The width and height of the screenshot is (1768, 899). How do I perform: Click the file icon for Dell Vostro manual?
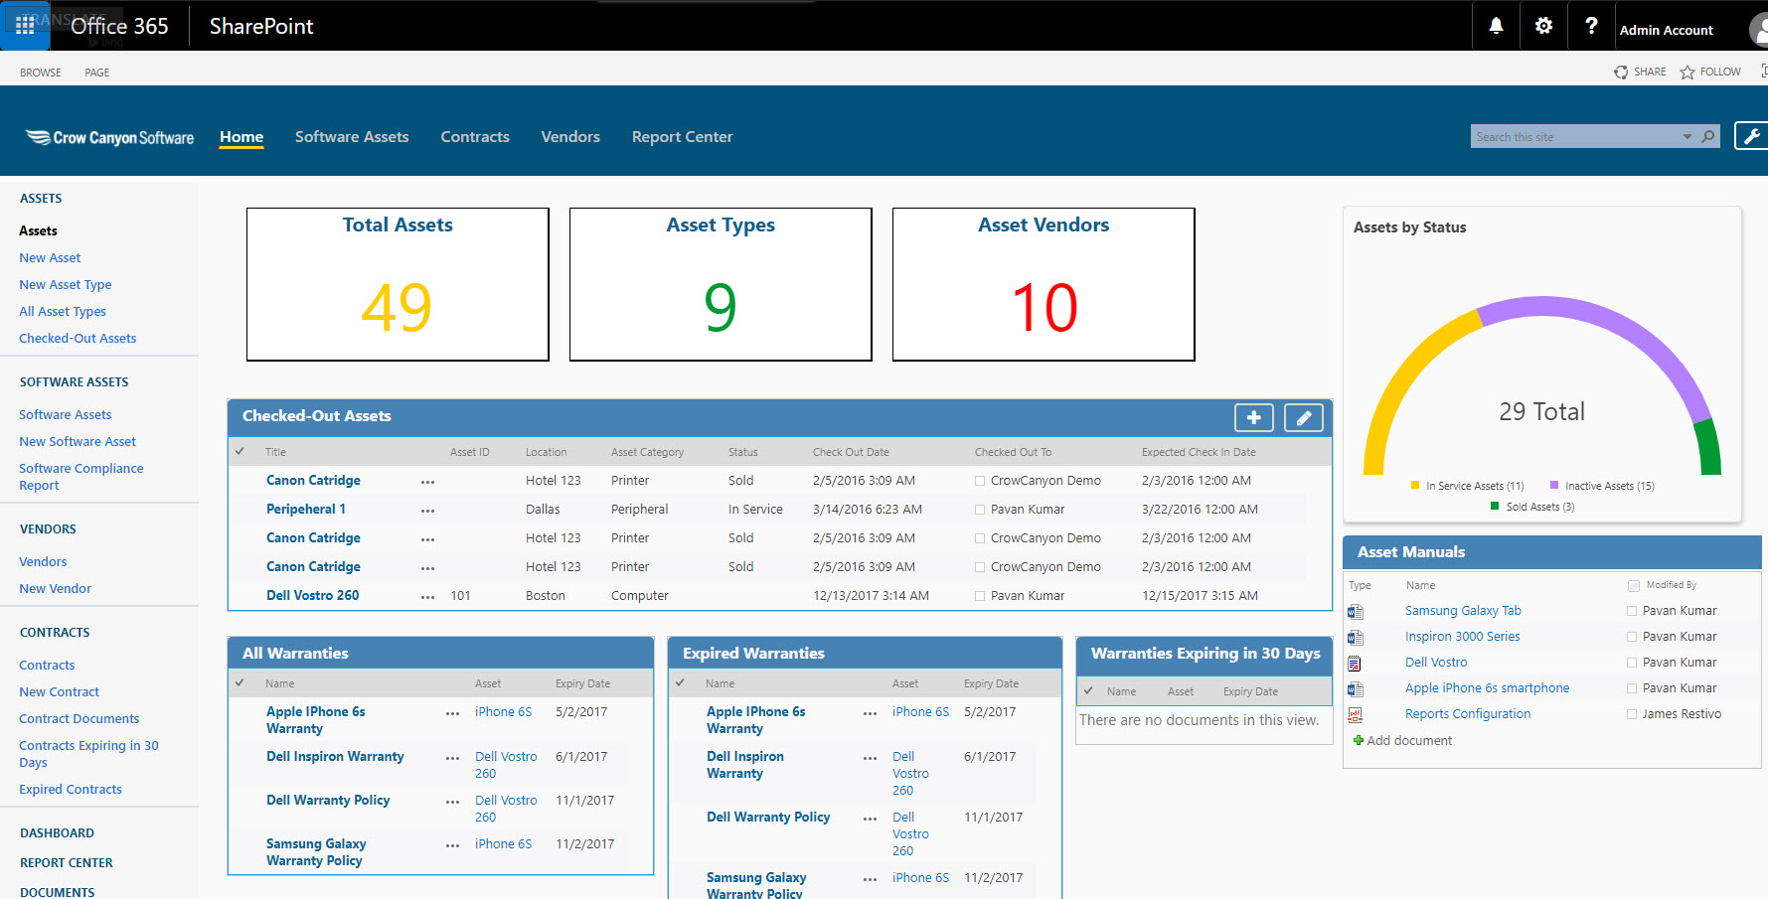click(1355, 664)
